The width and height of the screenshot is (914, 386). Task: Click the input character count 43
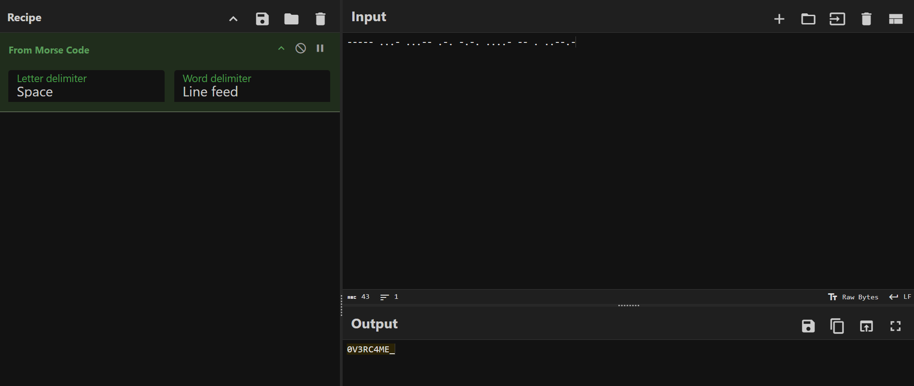(x=359, y=297)
